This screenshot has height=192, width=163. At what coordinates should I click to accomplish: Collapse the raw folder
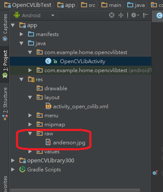click(x=30, y=134)
